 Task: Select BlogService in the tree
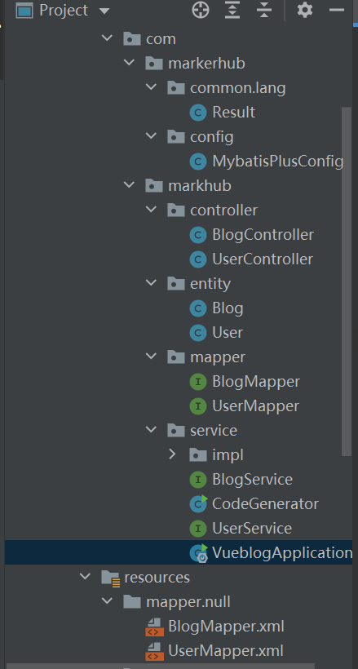coord(253,480)
